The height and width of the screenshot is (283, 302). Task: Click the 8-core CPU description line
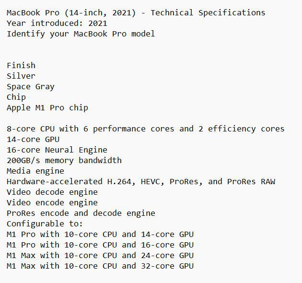145,129
